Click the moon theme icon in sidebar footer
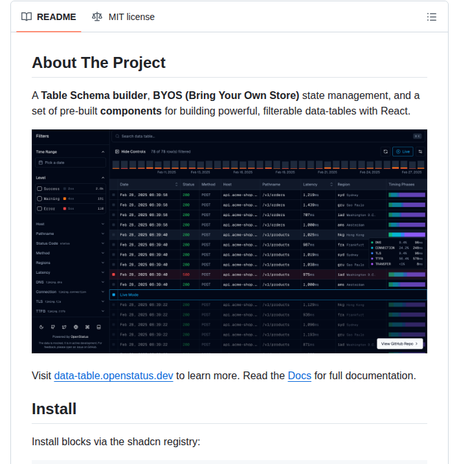Screen dimensions: 459x464 click(41, 327)
